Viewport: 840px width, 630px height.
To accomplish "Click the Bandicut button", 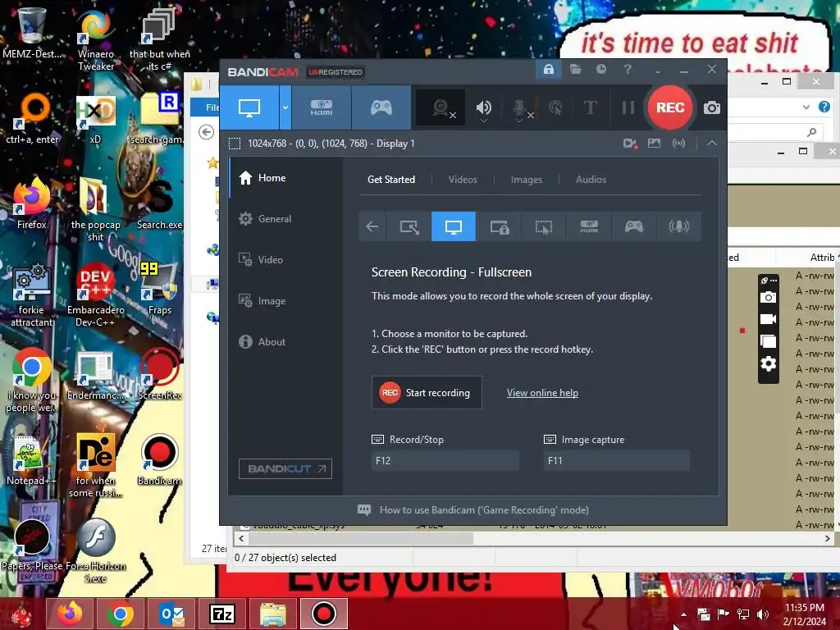I will 285,468.
